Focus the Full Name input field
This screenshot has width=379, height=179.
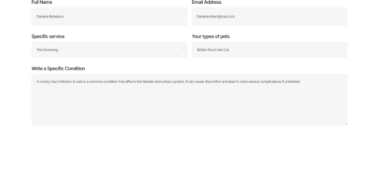click(x=109, y=17)
